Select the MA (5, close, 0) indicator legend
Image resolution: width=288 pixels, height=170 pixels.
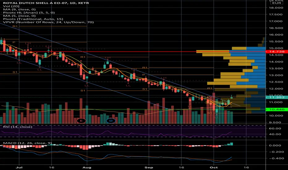click(x=19, y=16)
